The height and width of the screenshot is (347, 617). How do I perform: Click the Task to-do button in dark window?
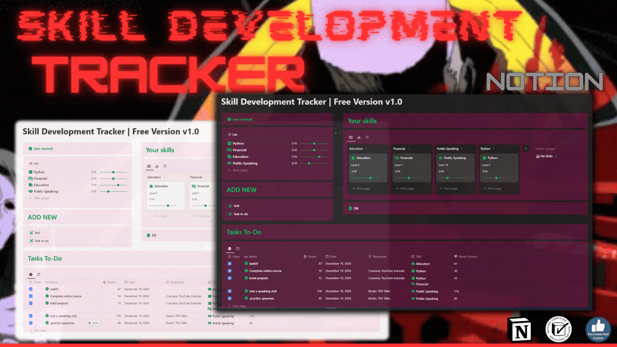(238, 214)
